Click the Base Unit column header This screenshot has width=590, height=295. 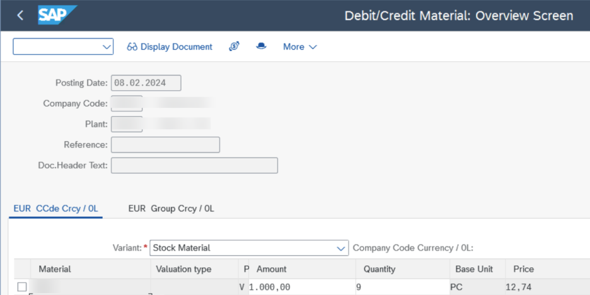click(x=477, y=269)
